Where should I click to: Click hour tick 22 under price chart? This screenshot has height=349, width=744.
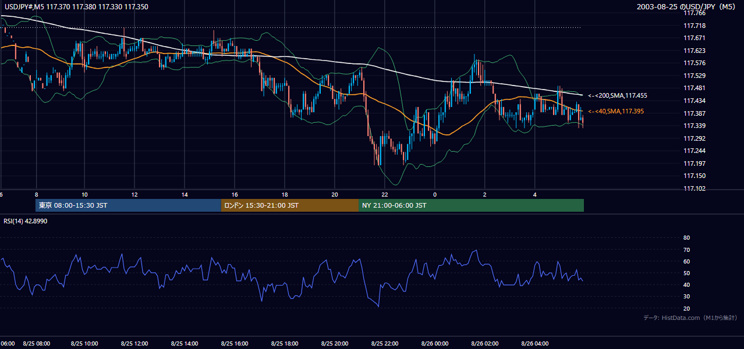[385, 194]
